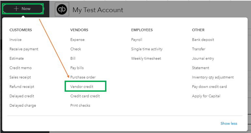Image resolution: width=251 pixels, height=133 pixels.
Task: Open Print checks option
Action: [80, 105]
